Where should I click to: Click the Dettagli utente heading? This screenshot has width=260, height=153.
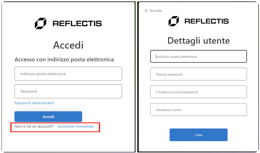198,41
